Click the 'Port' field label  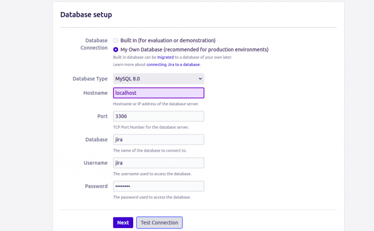[102, 116]
